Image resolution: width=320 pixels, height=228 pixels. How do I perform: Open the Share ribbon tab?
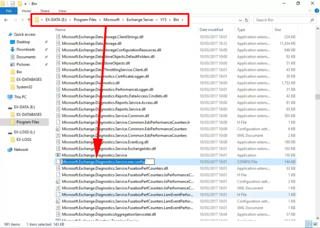coord(45,11)
